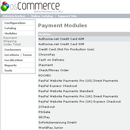
Task: Click the osCommerce logo
Action: tap(32, 7)
